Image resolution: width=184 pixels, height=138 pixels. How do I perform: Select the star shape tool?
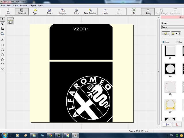[2, 60]
